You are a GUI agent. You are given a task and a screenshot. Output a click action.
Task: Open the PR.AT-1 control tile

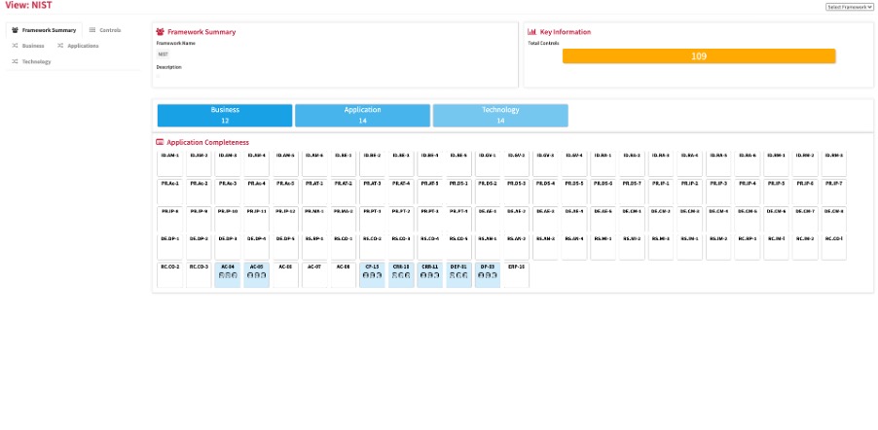(x=314, y=192)
